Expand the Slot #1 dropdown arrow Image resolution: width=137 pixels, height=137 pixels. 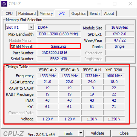coord(31,27)
